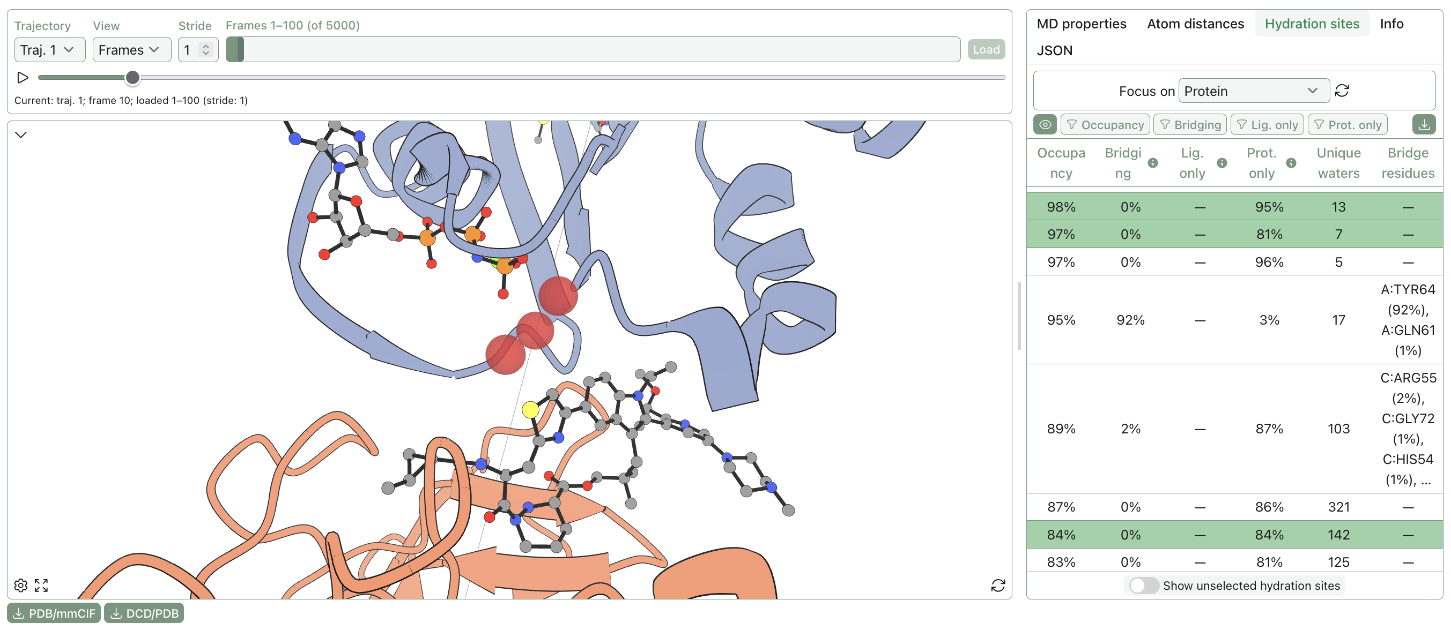Collapse the viewer panel chevron
Image resolution: width=1451 pixels, height=630 pixels.
point(21,134)
